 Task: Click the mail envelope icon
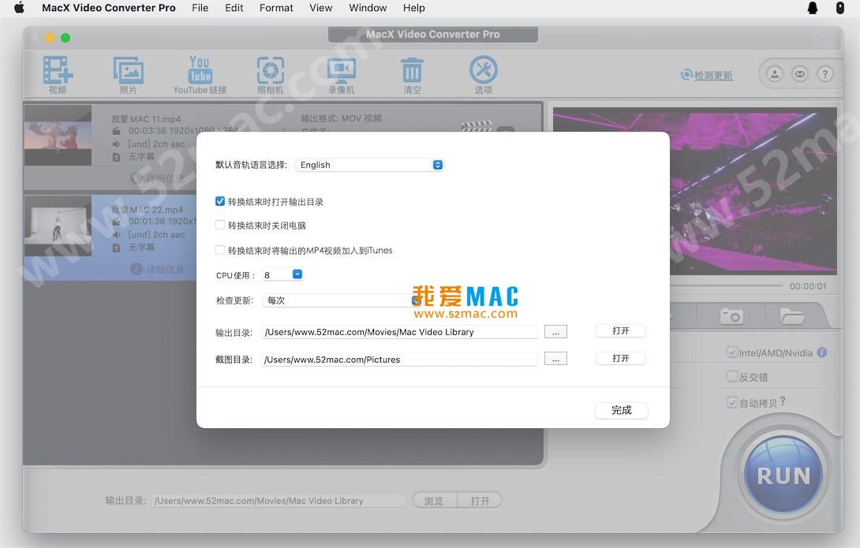pyautogui.click(x=800, y=74)
